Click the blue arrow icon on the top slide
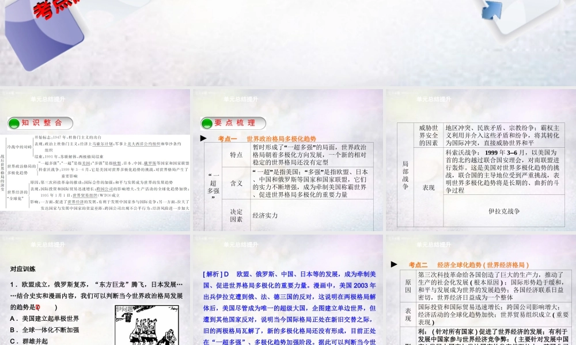 [x=492, y=10]
